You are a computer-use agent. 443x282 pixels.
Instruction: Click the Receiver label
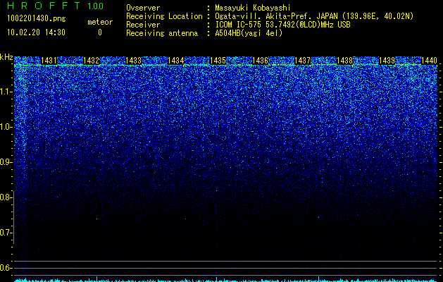[x=143, y=25]
